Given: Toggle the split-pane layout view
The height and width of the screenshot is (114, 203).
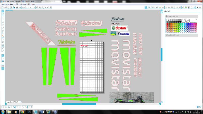Looking at the screenshot, I should 3,69.
